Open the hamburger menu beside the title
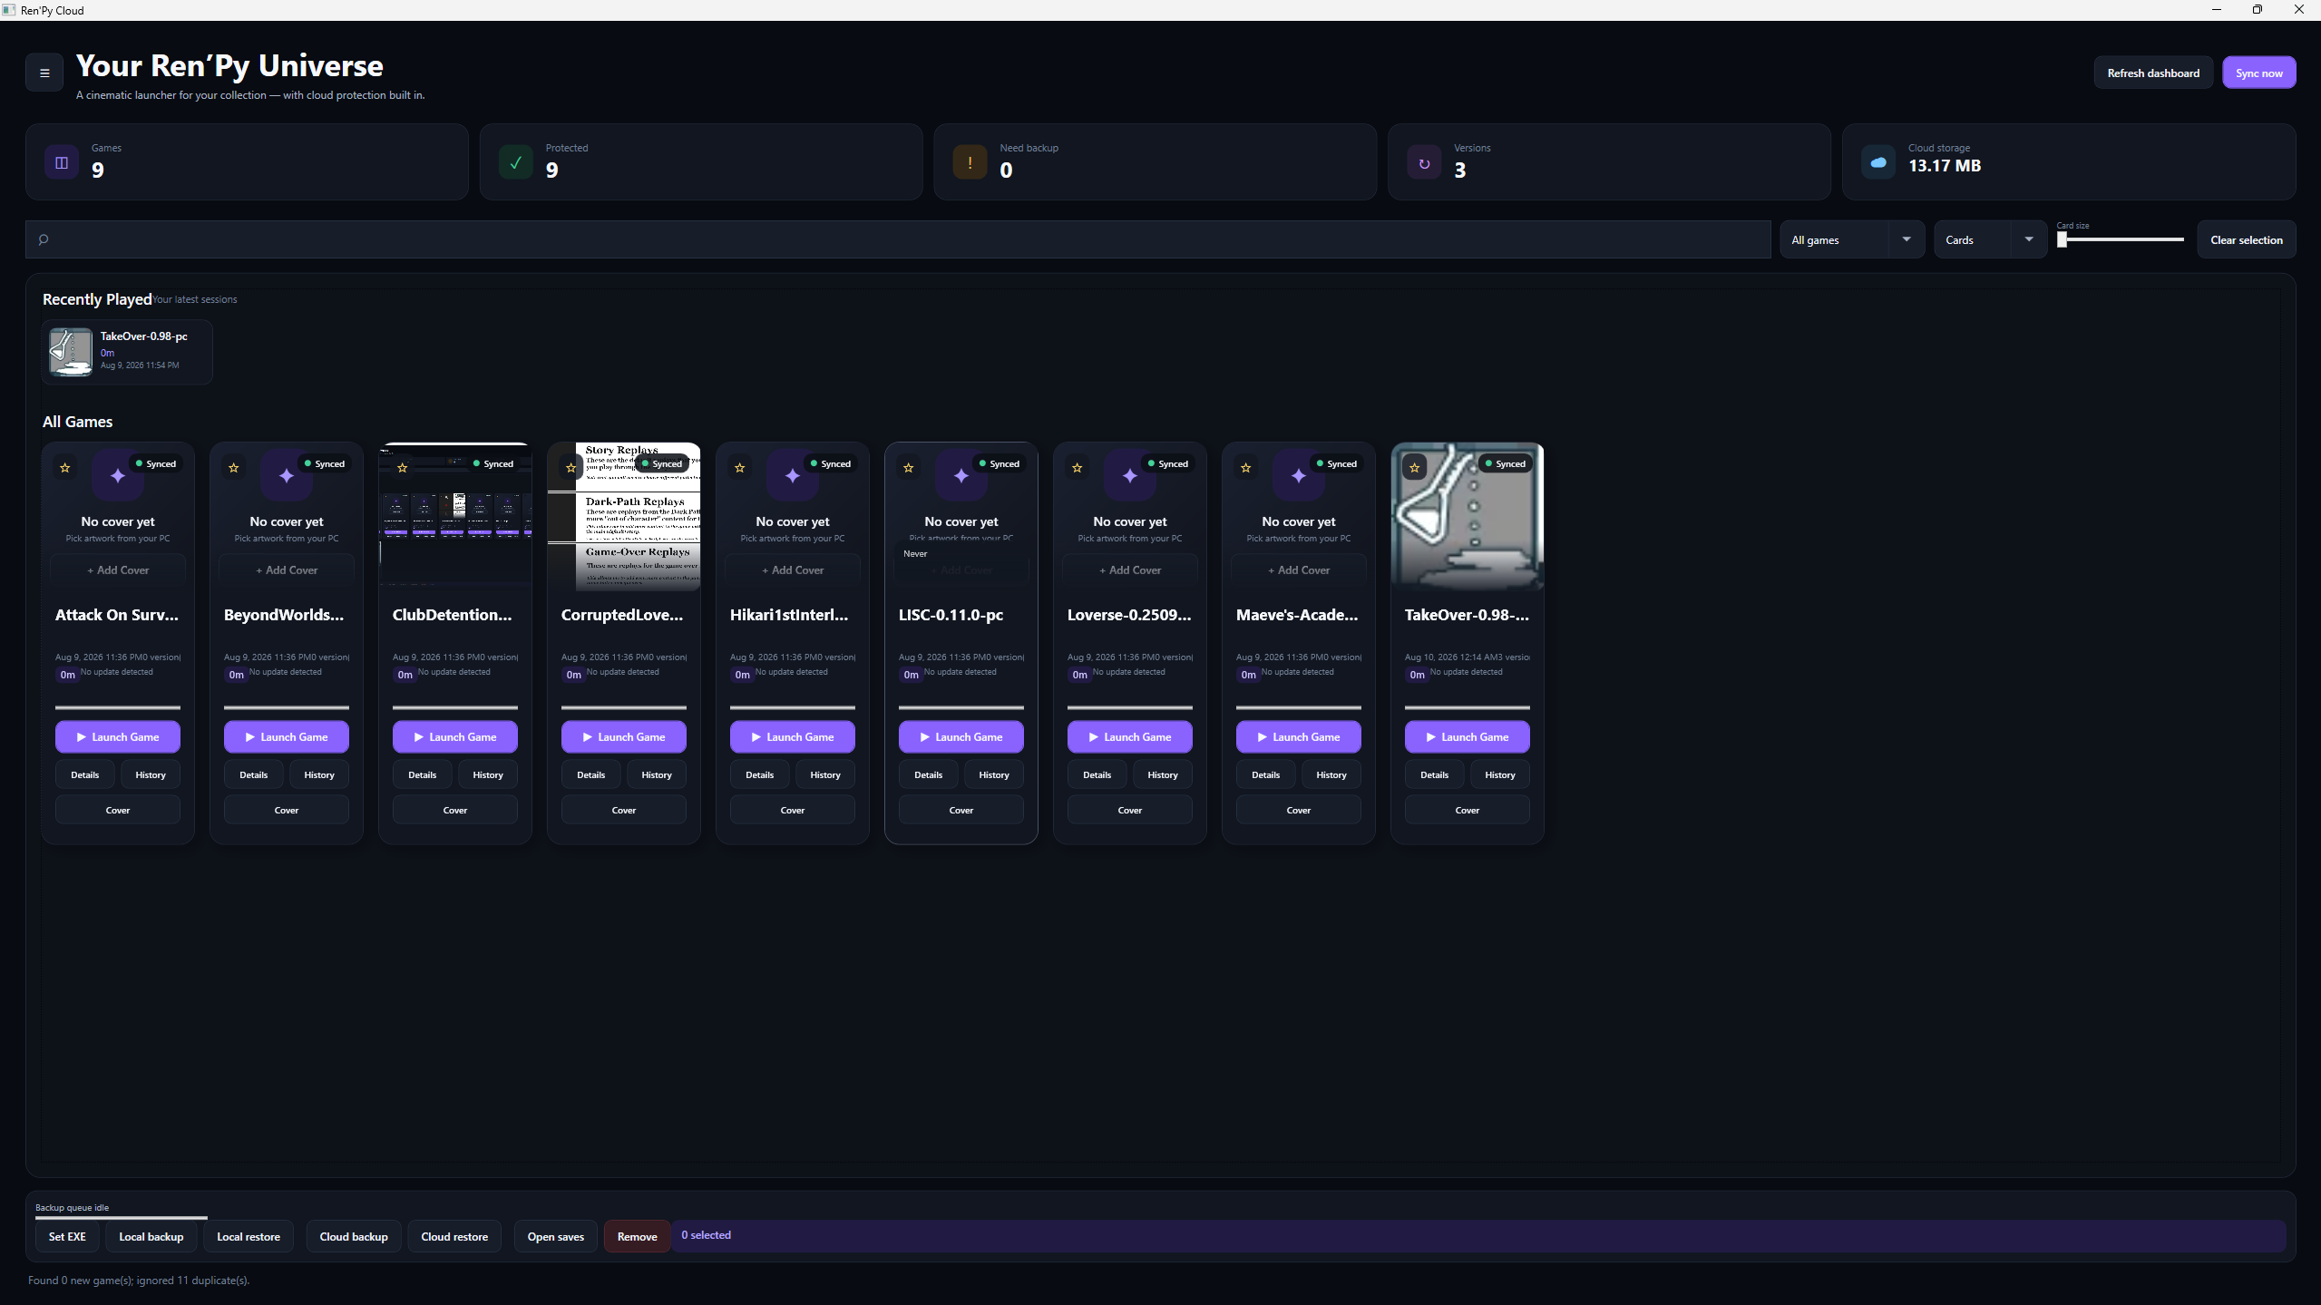2321x1305 pixels. pyautogui.click(x=44, y=73)
